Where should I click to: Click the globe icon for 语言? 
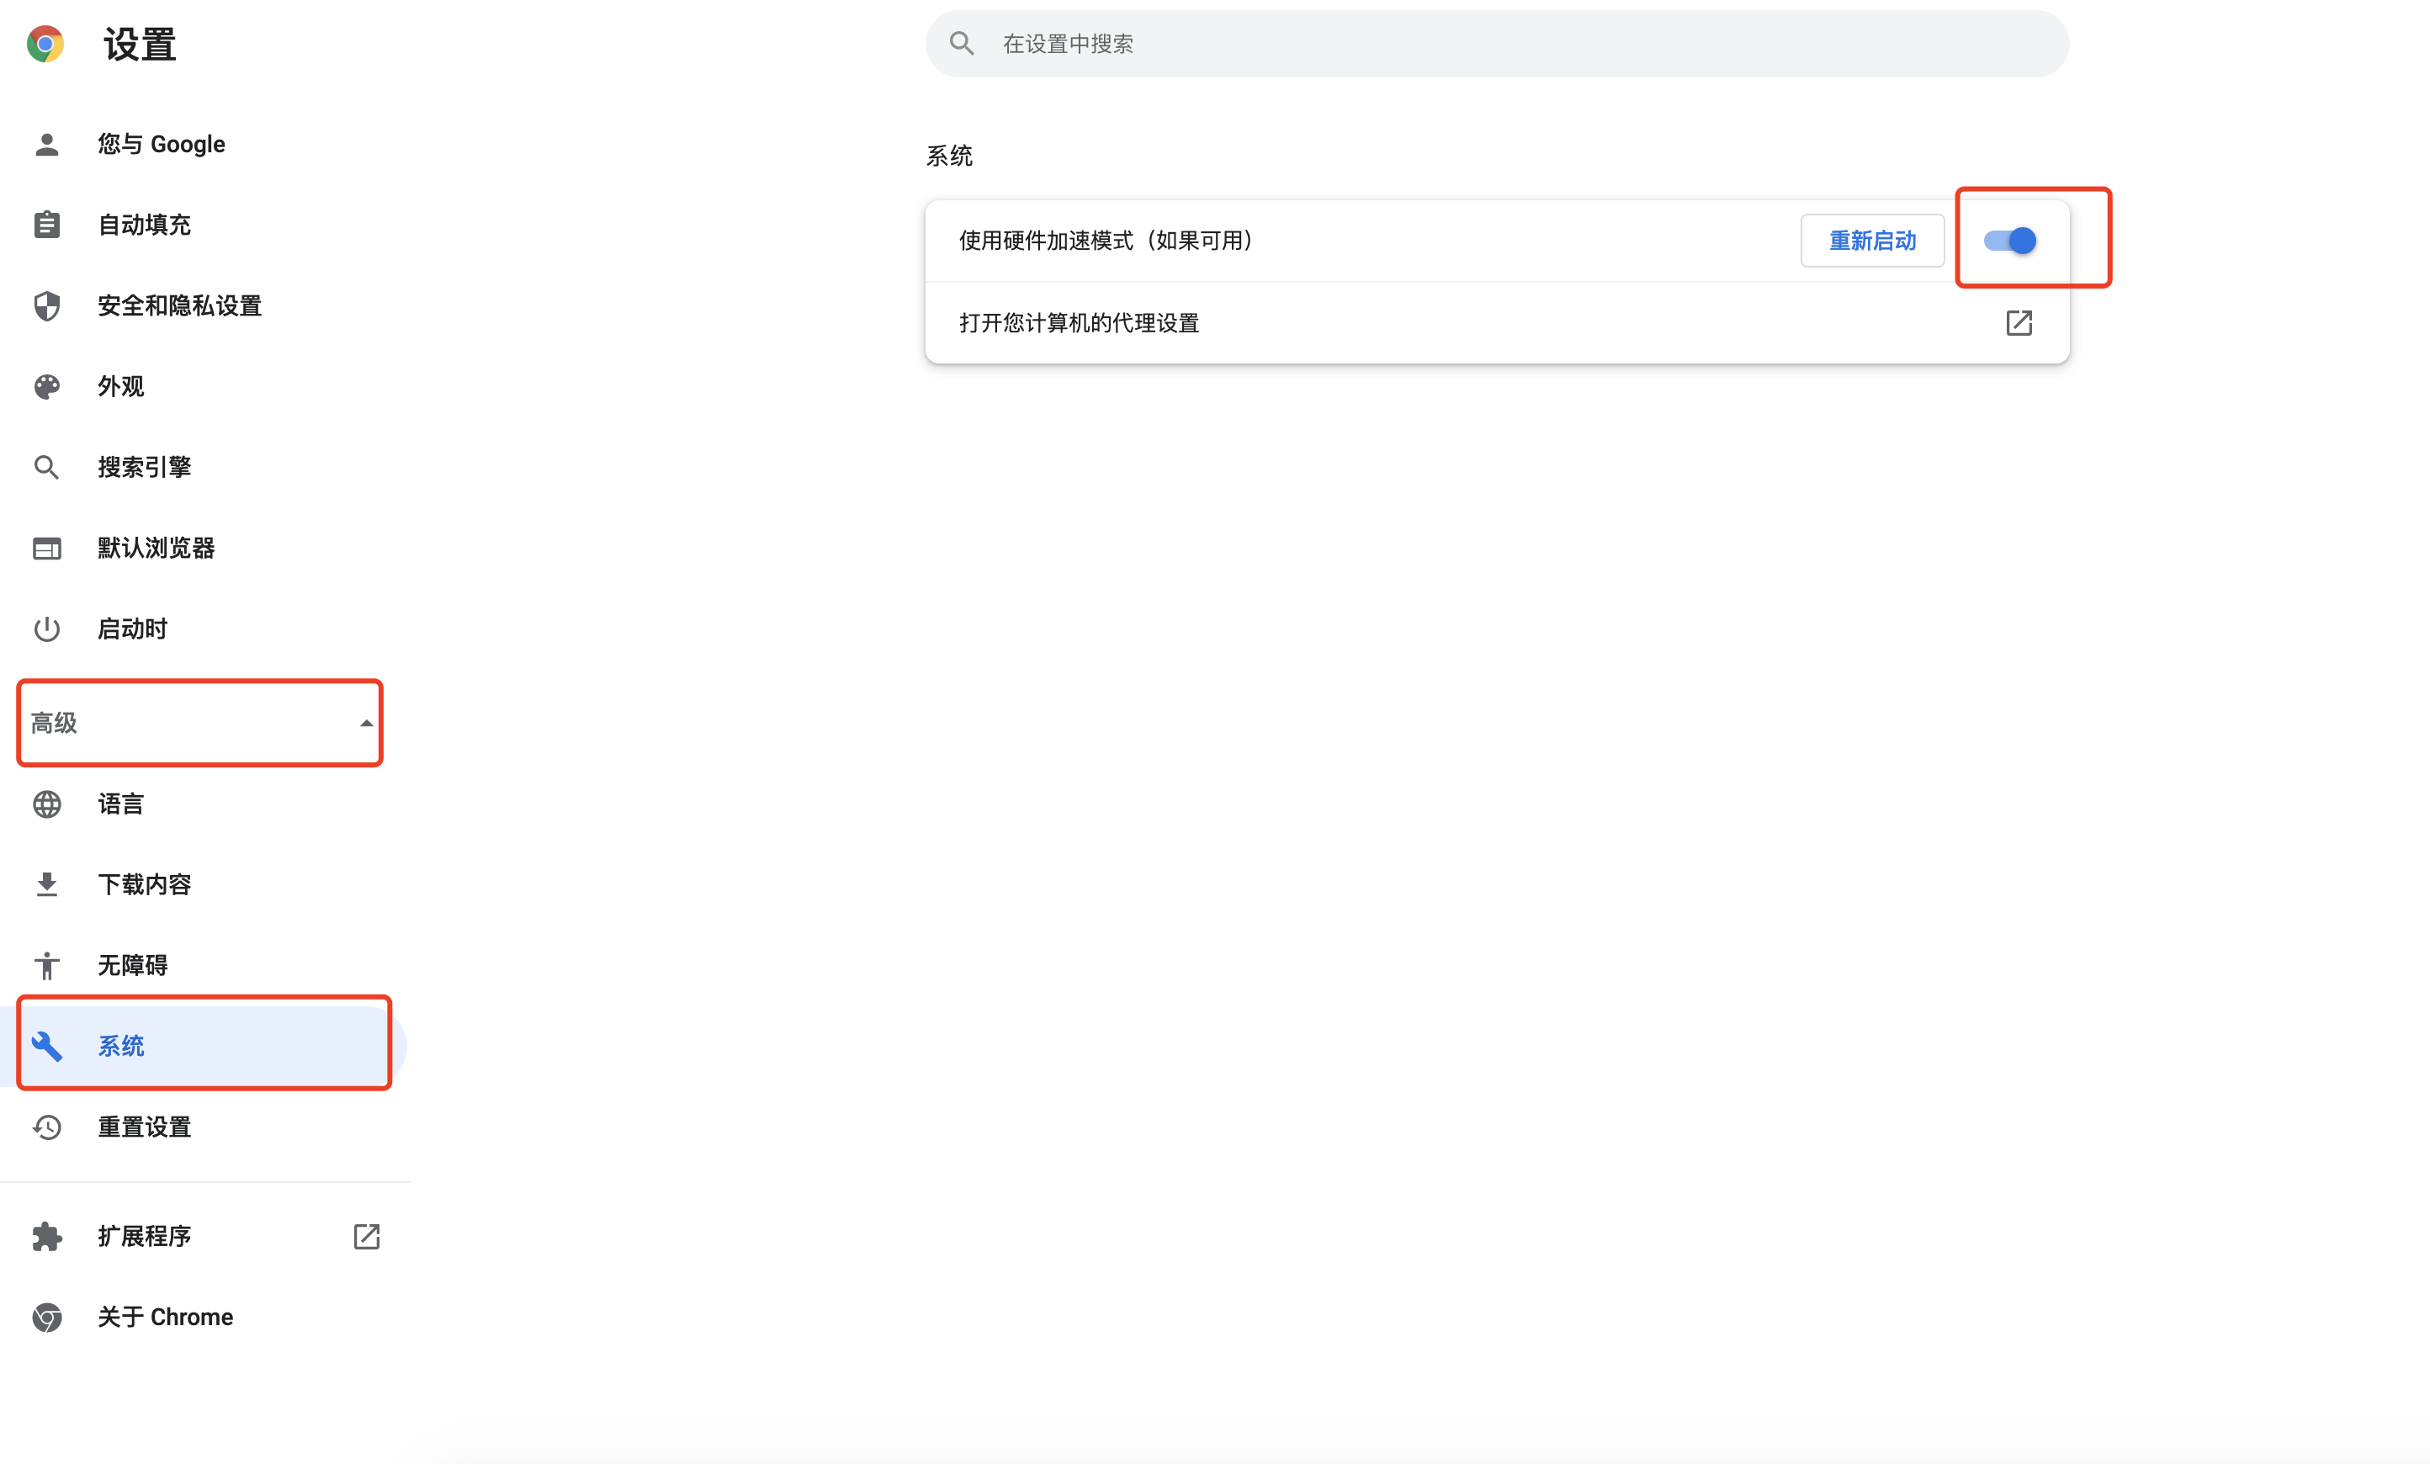(46, 804)
